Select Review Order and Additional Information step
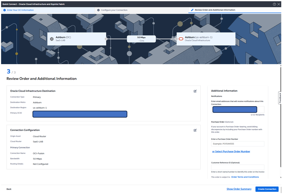The image size is (282, 195). 235,10
